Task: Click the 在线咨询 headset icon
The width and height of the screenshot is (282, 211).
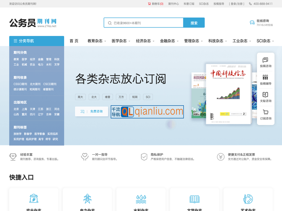Action: pos(252,22)
